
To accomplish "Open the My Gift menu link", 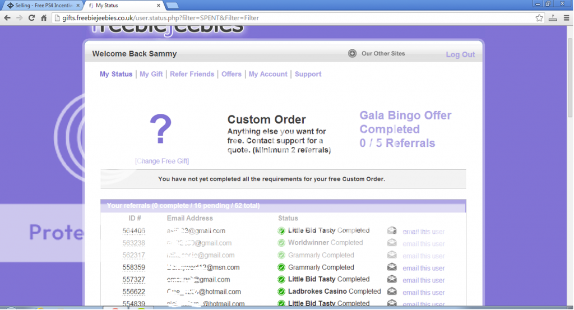I will click(151, 74).
